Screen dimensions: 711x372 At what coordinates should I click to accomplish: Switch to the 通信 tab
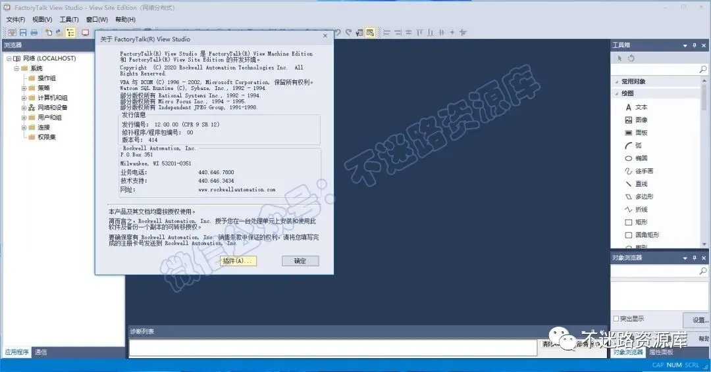point(41,352)
